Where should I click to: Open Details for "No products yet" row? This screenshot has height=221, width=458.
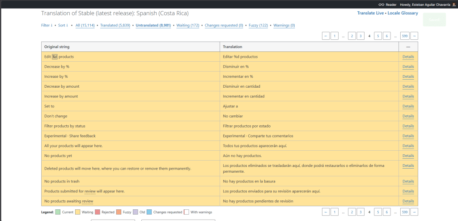click(408, 156)
